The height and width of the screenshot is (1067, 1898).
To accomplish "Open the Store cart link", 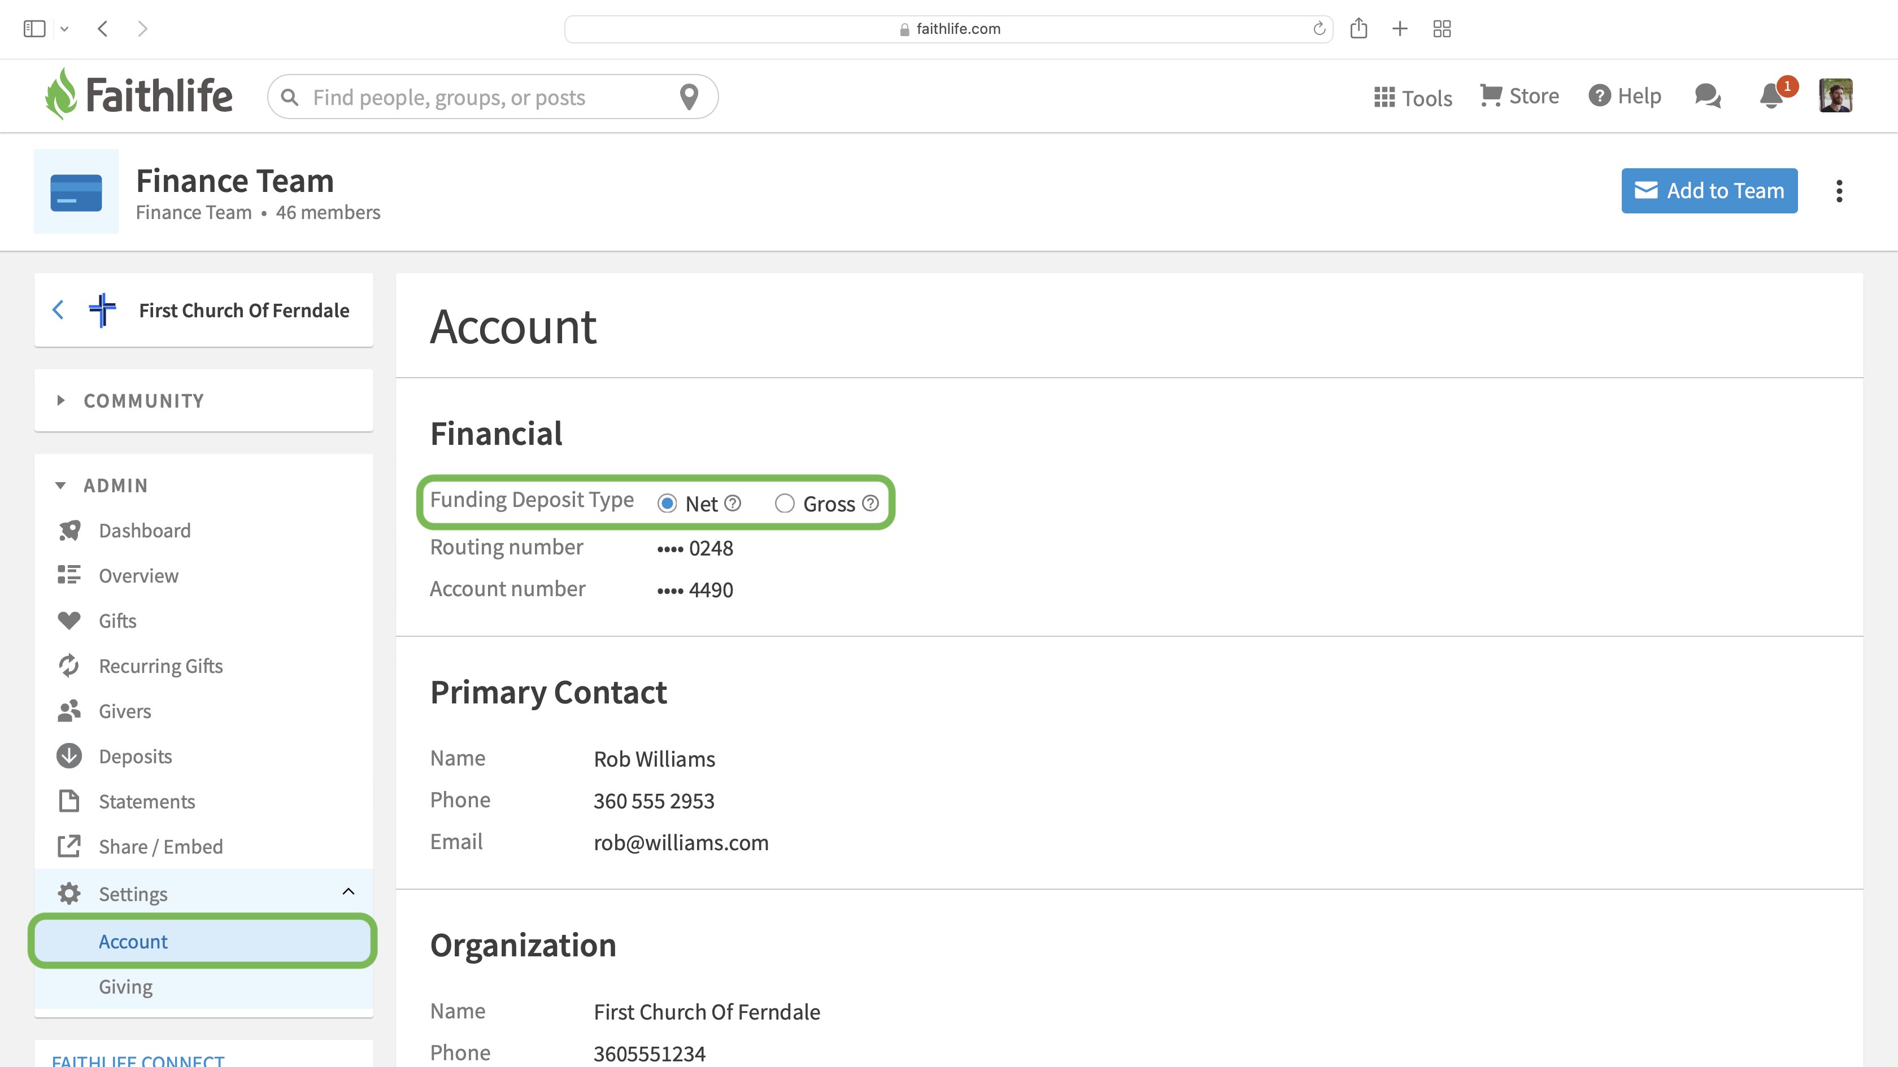I will tap(1520, 96).
